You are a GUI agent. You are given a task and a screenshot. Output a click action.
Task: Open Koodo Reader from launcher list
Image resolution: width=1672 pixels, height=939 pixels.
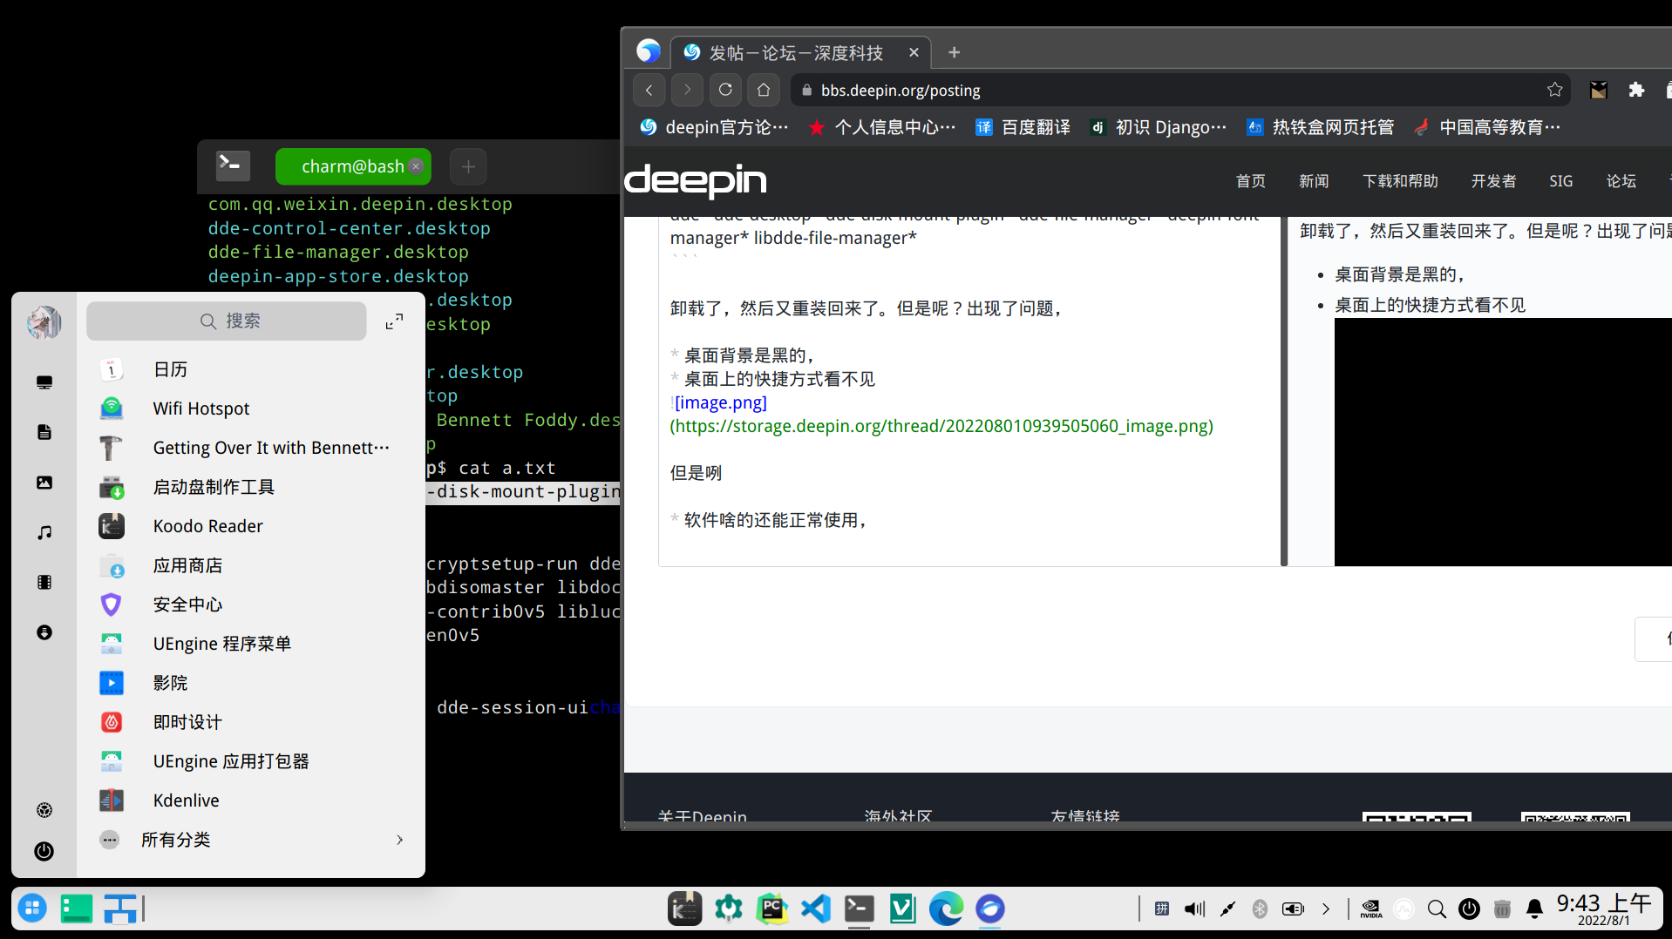[x=207, y=526]
